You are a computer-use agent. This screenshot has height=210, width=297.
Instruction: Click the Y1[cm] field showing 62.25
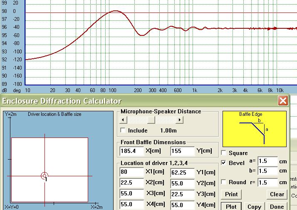point(183,172)
